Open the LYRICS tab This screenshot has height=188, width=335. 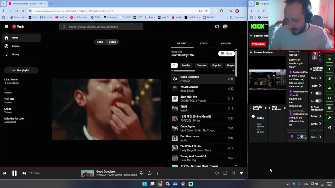tap(204, 43)
